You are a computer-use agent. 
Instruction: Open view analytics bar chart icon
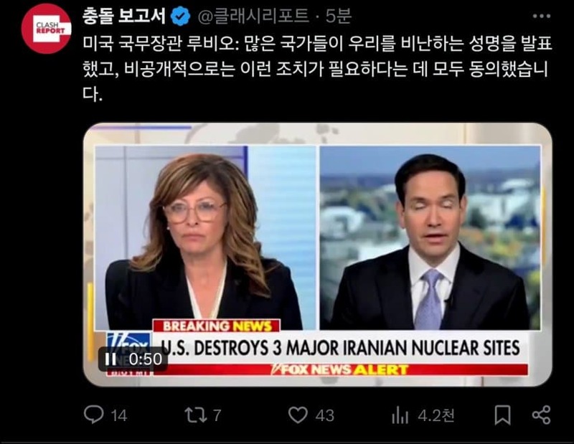point(400,415)
